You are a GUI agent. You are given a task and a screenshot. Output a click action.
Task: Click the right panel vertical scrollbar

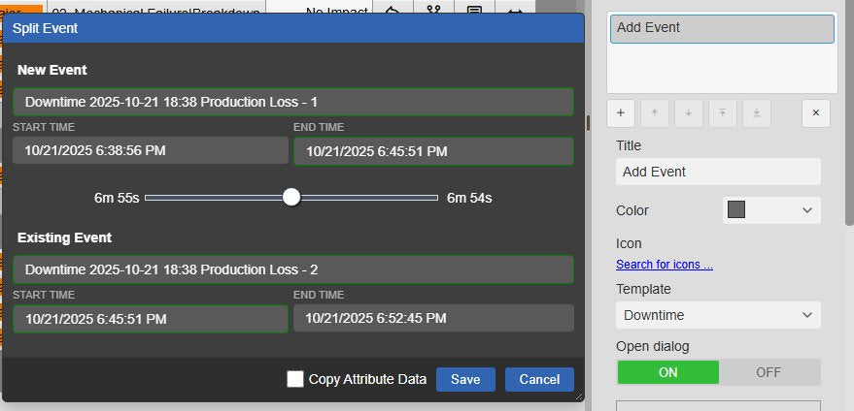coord(849,114)
